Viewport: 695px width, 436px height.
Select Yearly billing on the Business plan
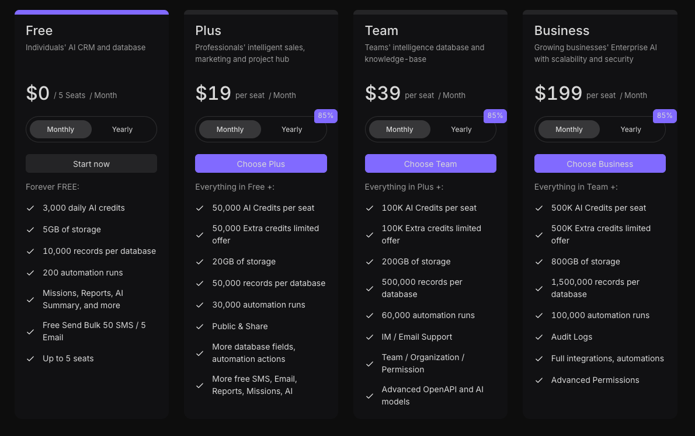pyautogui.click(x=630, y=130)
